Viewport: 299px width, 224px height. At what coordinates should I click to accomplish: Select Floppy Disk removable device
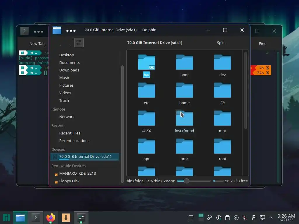point(69,181)
